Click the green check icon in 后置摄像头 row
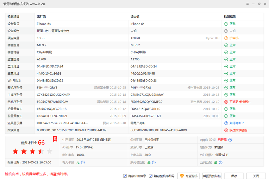Screen dimensions: 269x183 tap(226, 109)
